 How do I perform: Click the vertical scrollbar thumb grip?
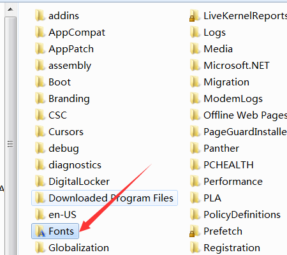[x=10, y=144]
